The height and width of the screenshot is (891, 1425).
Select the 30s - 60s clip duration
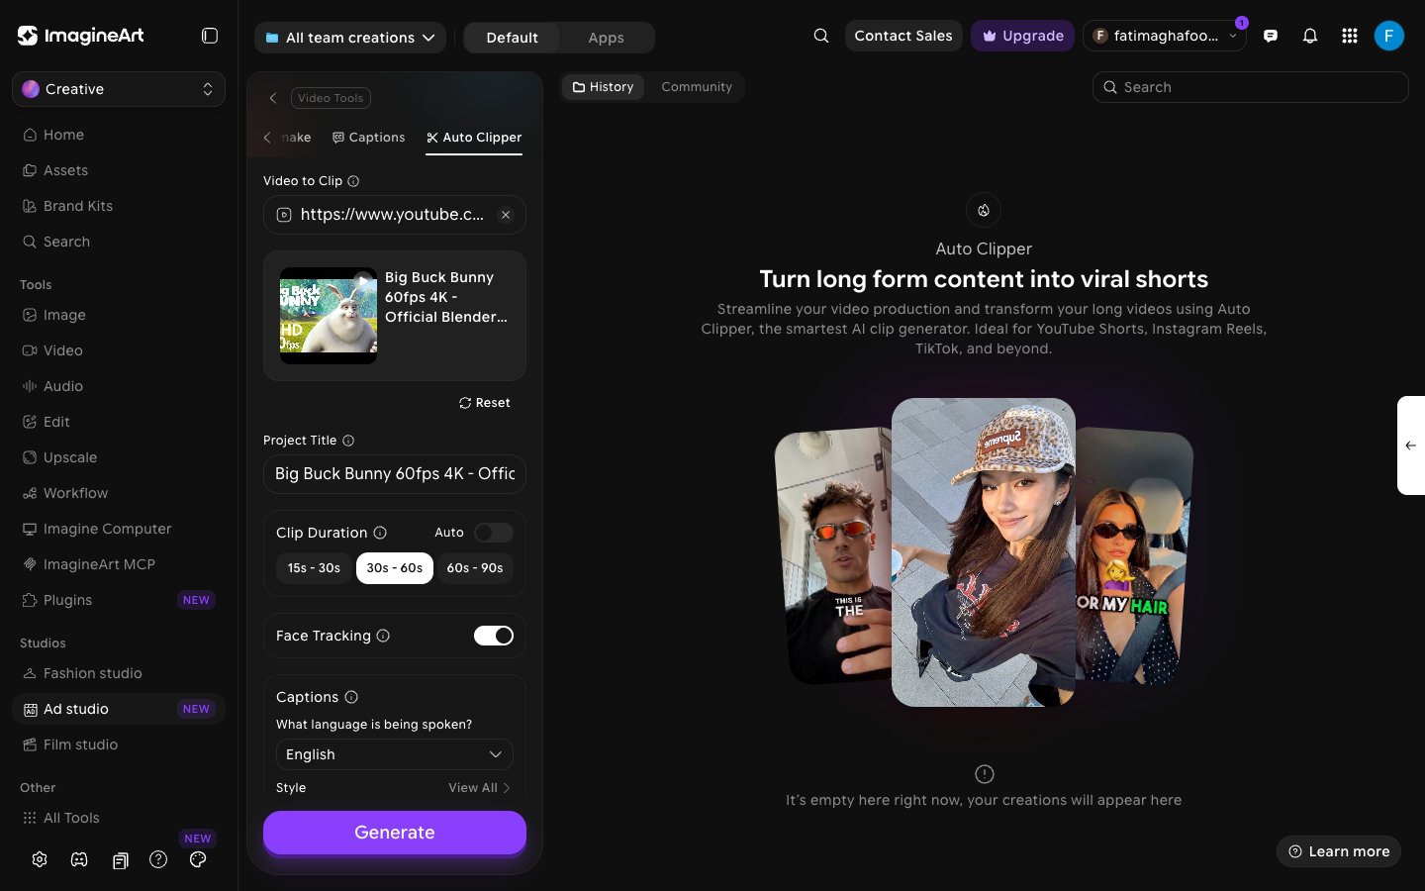(395, 568)
